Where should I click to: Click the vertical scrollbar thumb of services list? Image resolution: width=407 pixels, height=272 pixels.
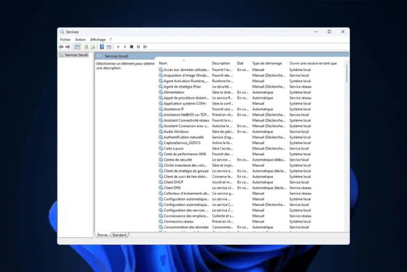point(347,74)
